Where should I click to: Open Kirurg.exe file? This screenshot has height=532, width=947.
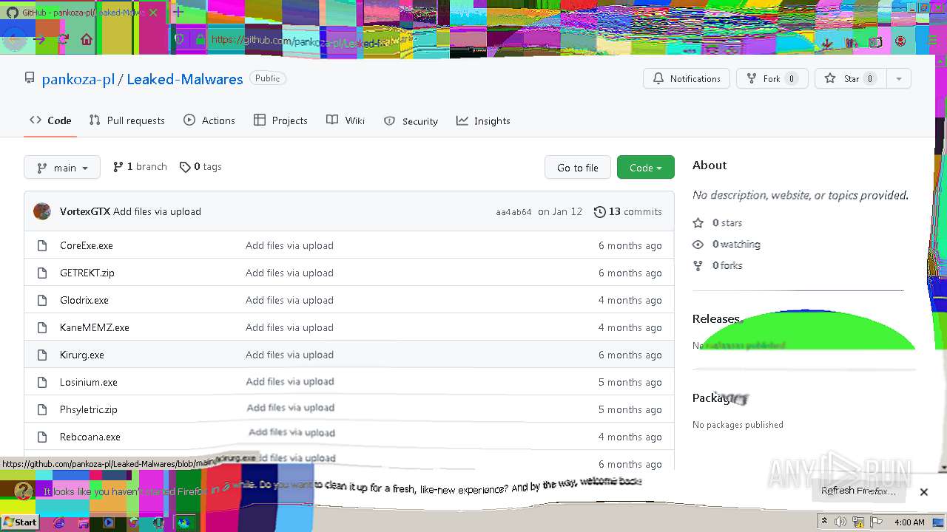pos(82,355)
